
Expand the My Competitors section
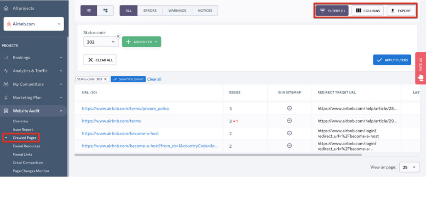point(61,85)
